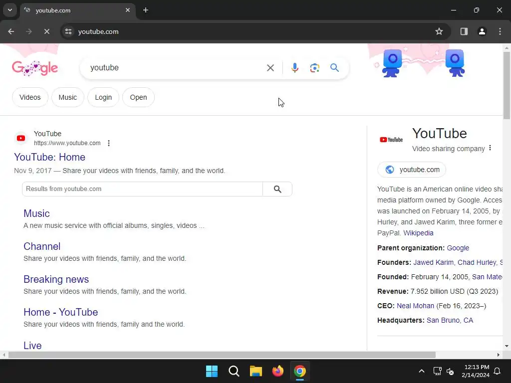
Task: Open the Windows Start menu
Action: [212, 371]
